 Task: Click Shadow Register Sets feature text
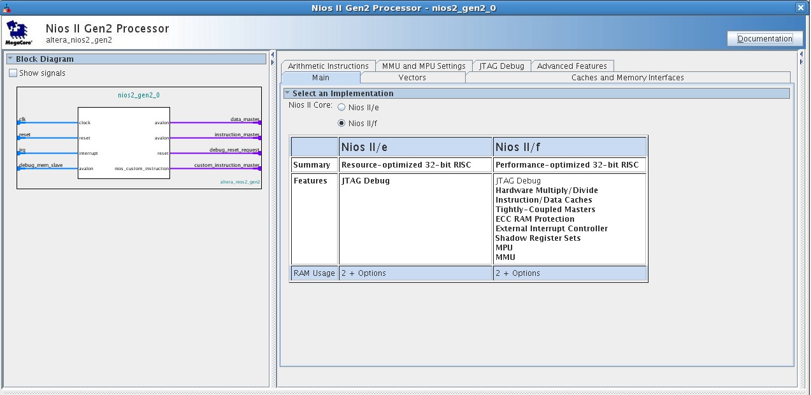(538, 238)
